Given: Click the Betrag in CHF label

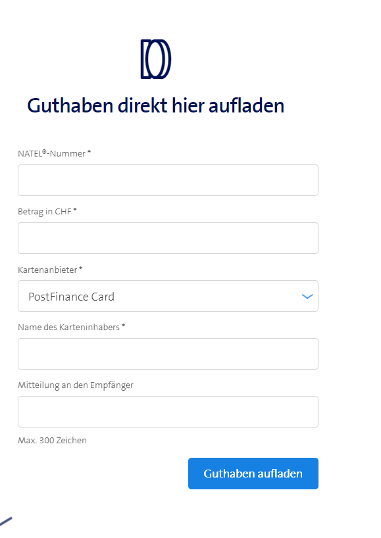Looking at the screenshot, I should click(x=46, y=211).
